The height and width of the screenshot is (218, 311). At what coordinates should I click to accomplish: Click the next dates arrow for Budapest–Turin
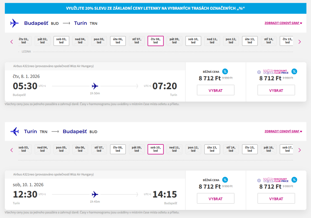300,41
